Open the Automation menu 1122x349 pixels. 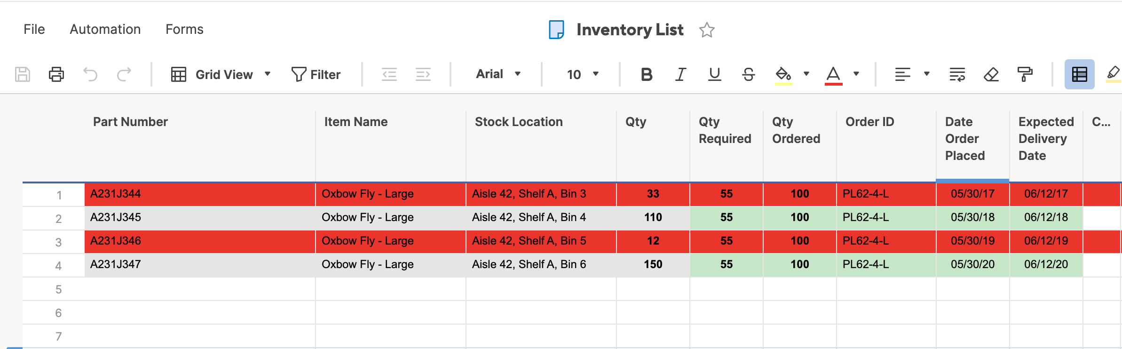pos(105,29)
